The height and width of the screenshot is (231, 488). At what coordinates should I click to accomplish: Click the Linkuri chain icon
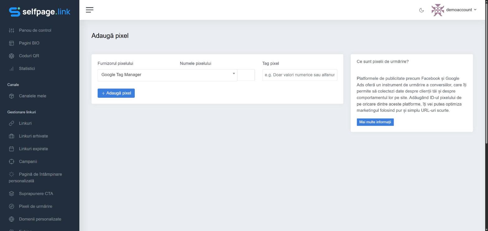[12, 123]
